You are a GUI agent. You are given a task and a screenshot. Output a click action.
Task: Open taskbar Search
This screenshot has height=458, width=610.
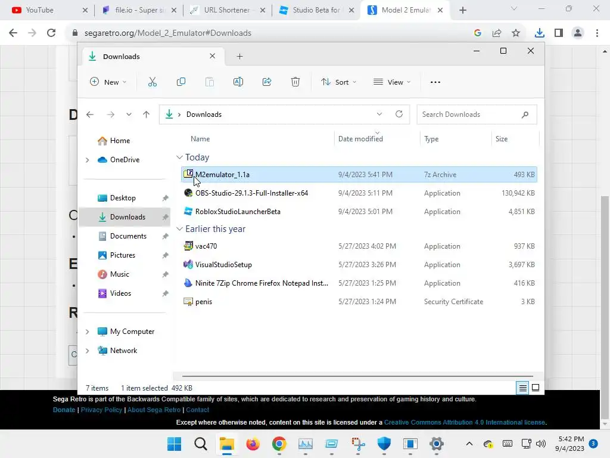201,444
